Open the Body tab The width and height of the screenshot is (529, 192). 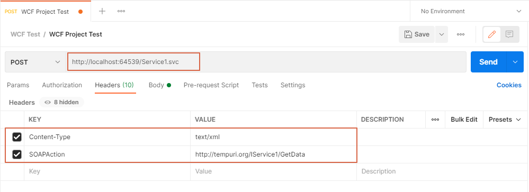pos(159,85)
